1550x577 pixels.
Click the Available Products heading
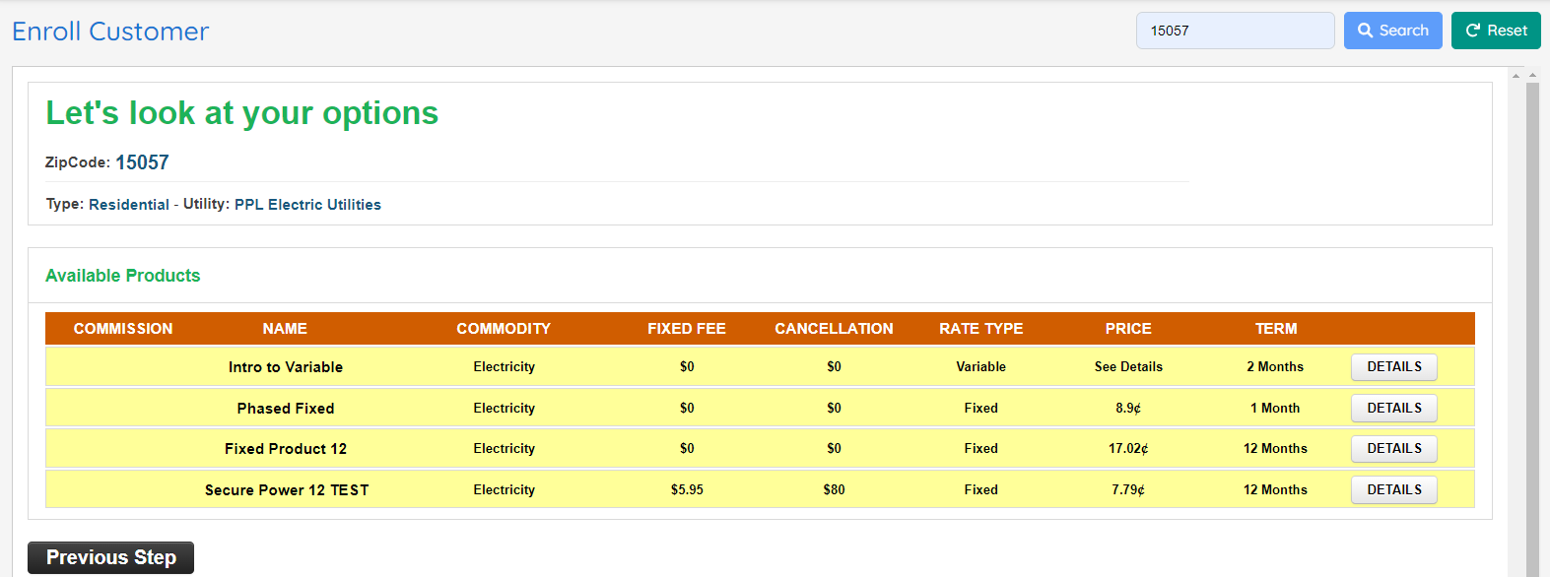point(123,276)
